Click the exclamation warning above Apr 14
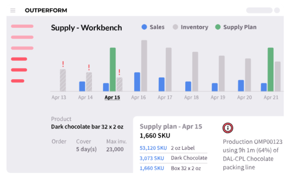Image resolution: width=300 pixels, height=185 pixels. coord(89,67)
